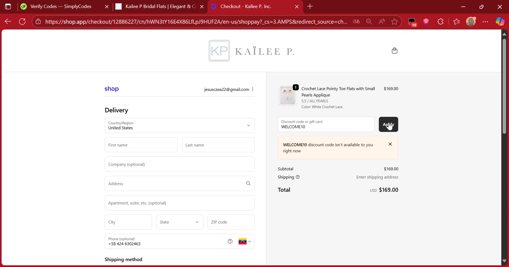Image resolution: width=509 pixels, height=267 pixels.
Task: Close the Checkout Kailee P. Inc. tab
Action: pos(297,6)
